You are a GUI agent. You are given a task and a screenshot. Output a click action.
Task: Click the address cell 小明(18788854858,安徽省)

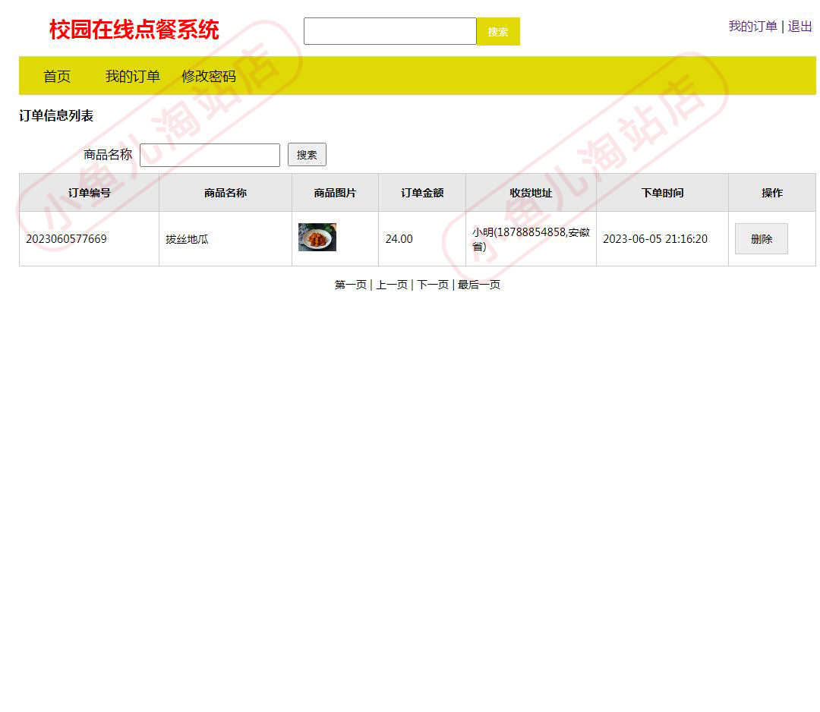531,239
